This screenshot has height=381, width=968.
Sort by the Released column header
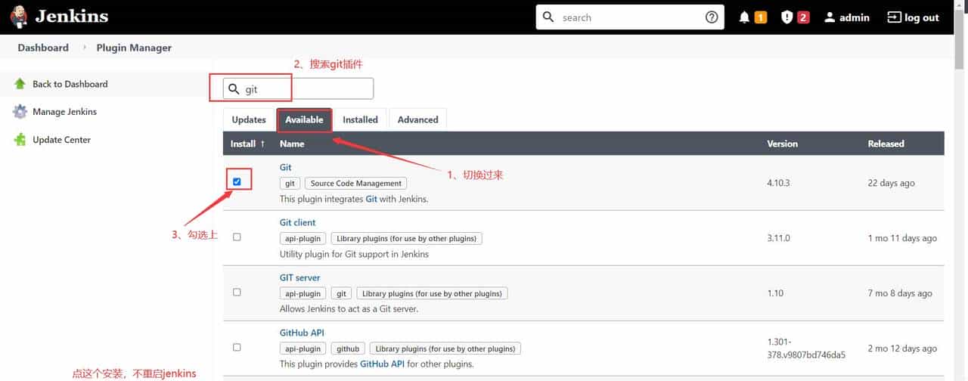click(x=886, y=144)
